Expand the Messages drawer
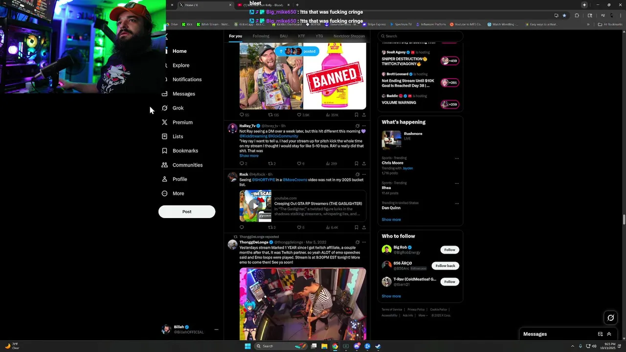626x352 pixels. coord(609,334)
